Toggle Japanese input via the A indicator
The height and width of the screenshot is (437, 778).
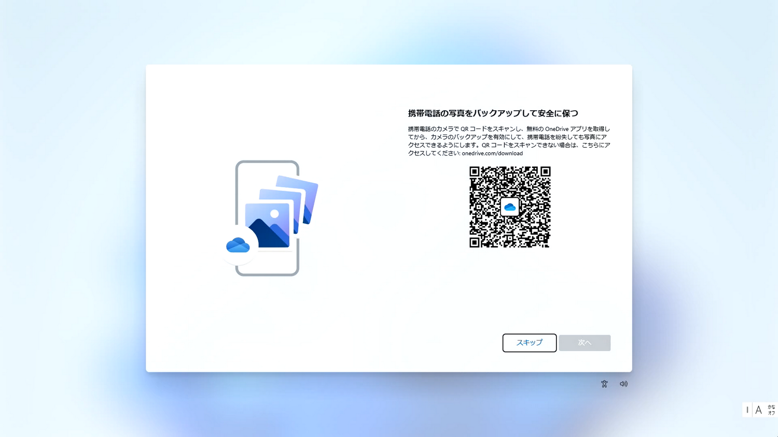point(759,410)
